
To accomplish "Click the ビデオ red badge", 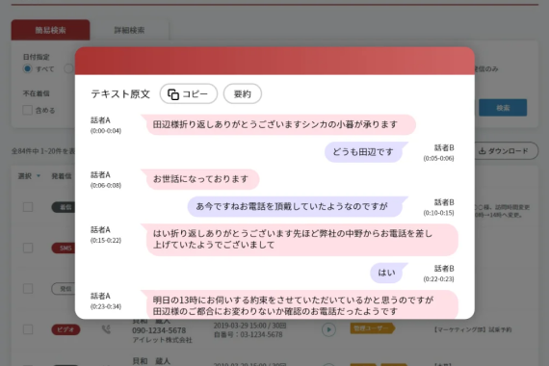I will tap(65, 329).
